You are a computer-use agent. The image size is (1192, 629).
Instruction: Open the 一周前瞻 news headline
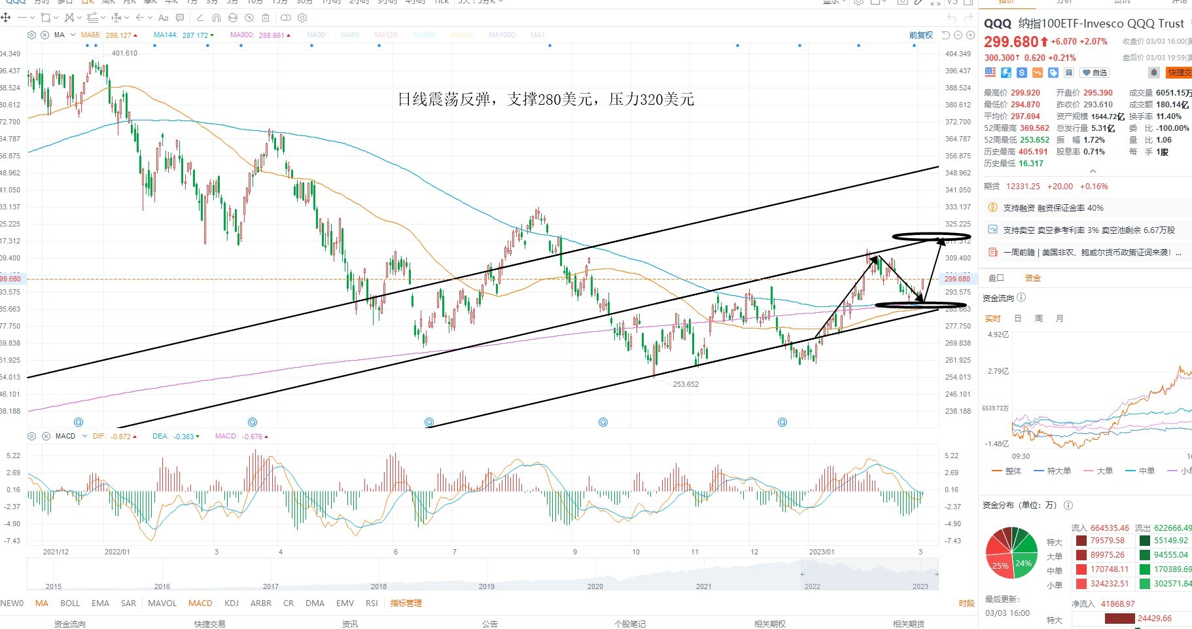tap(1093, 253)
